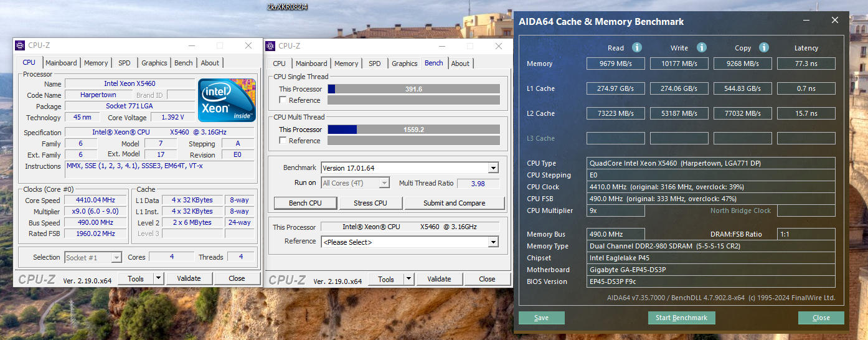Click Memory Type Dual Channel DDR2-980 field

[711, 246]
